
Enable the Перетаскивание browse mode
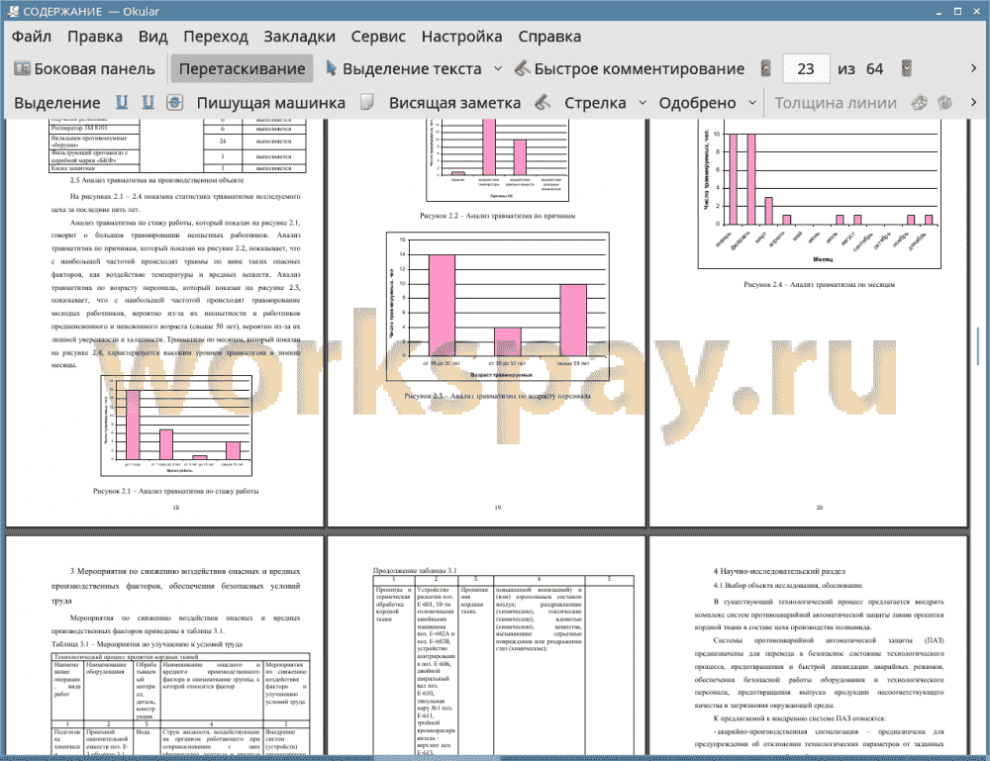(x=242, y=69)
